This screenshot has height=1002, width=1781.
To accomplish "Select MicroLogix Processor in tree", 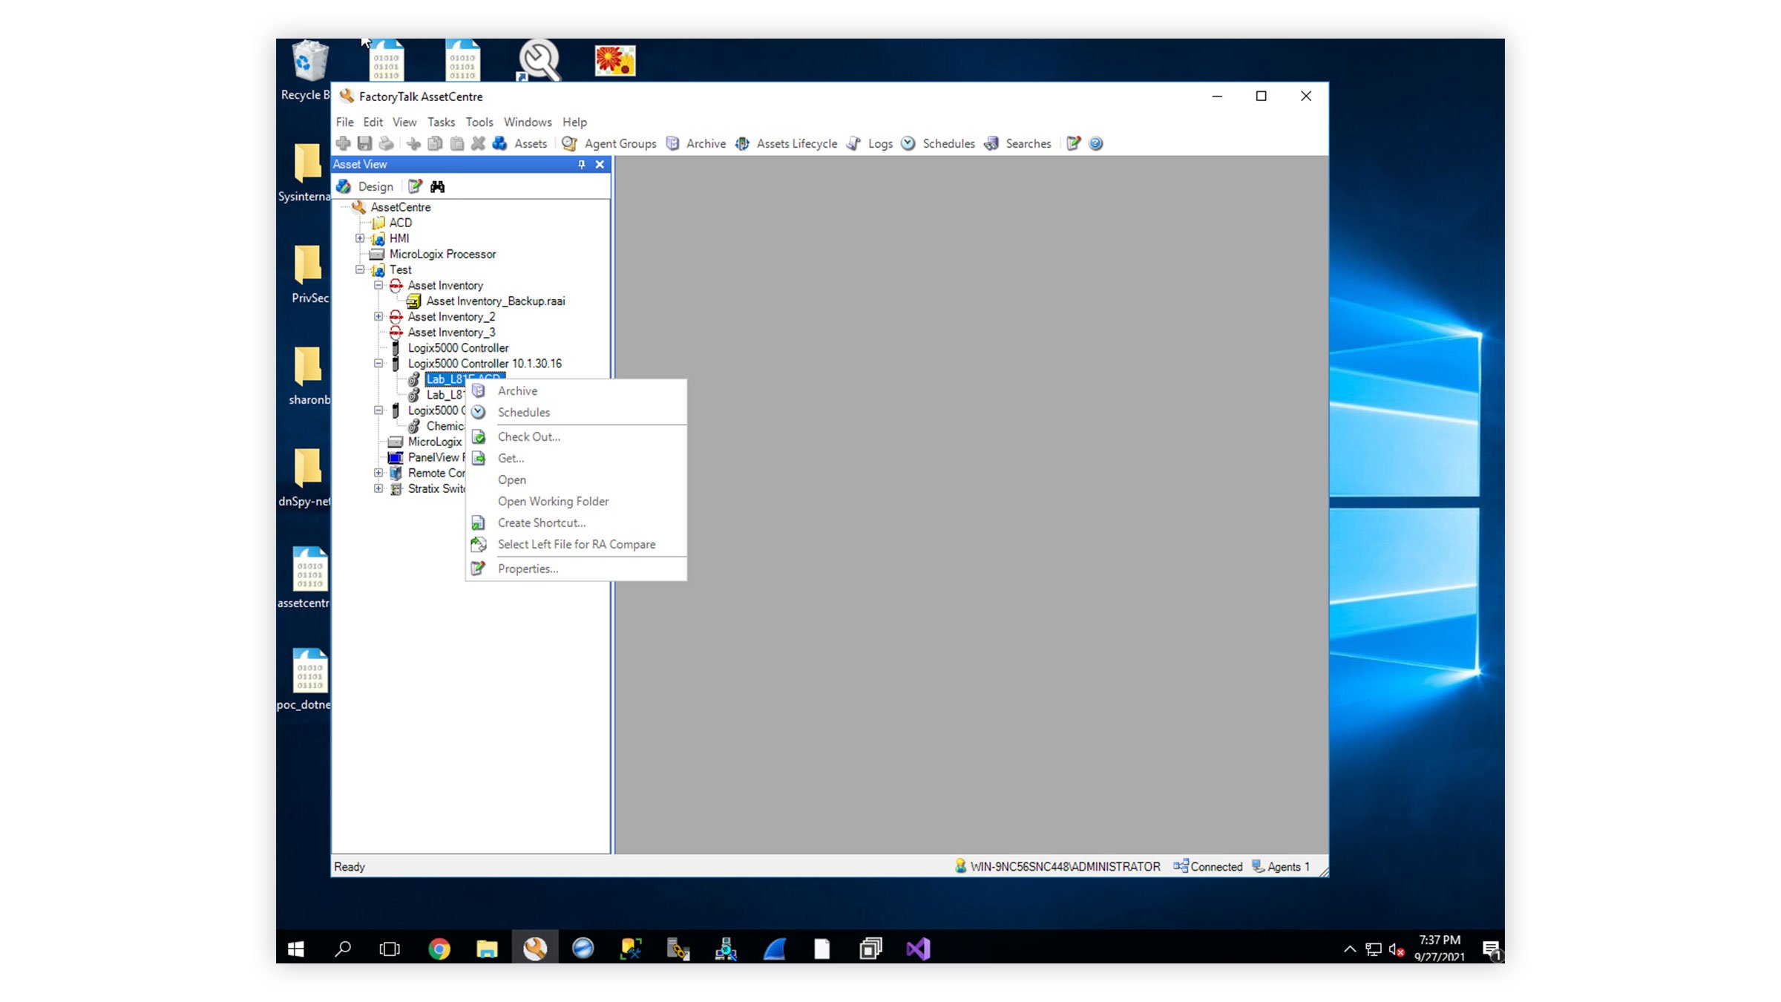I will coord(442,254).
